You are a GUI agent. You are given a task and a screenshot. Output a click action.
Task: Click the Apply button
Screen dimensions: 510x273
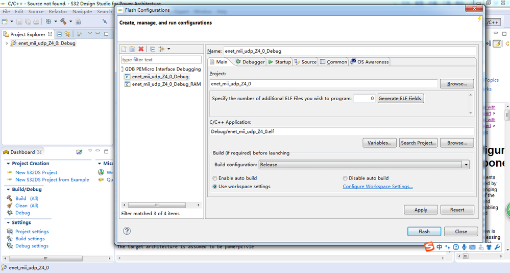click(421, 210)
